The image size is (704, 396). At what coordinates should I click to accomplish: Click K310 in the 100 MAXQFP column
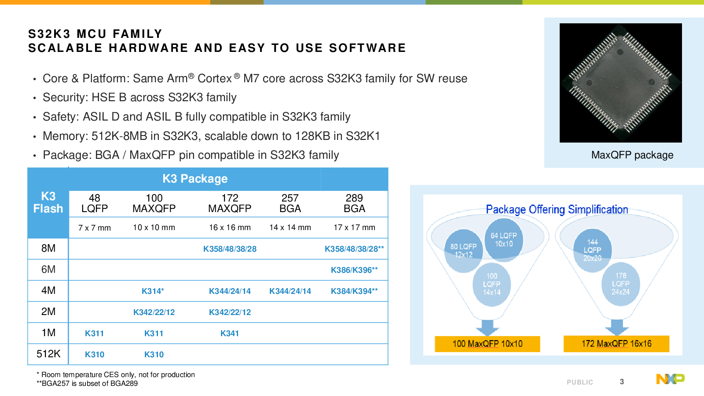(x=154, y=355)
